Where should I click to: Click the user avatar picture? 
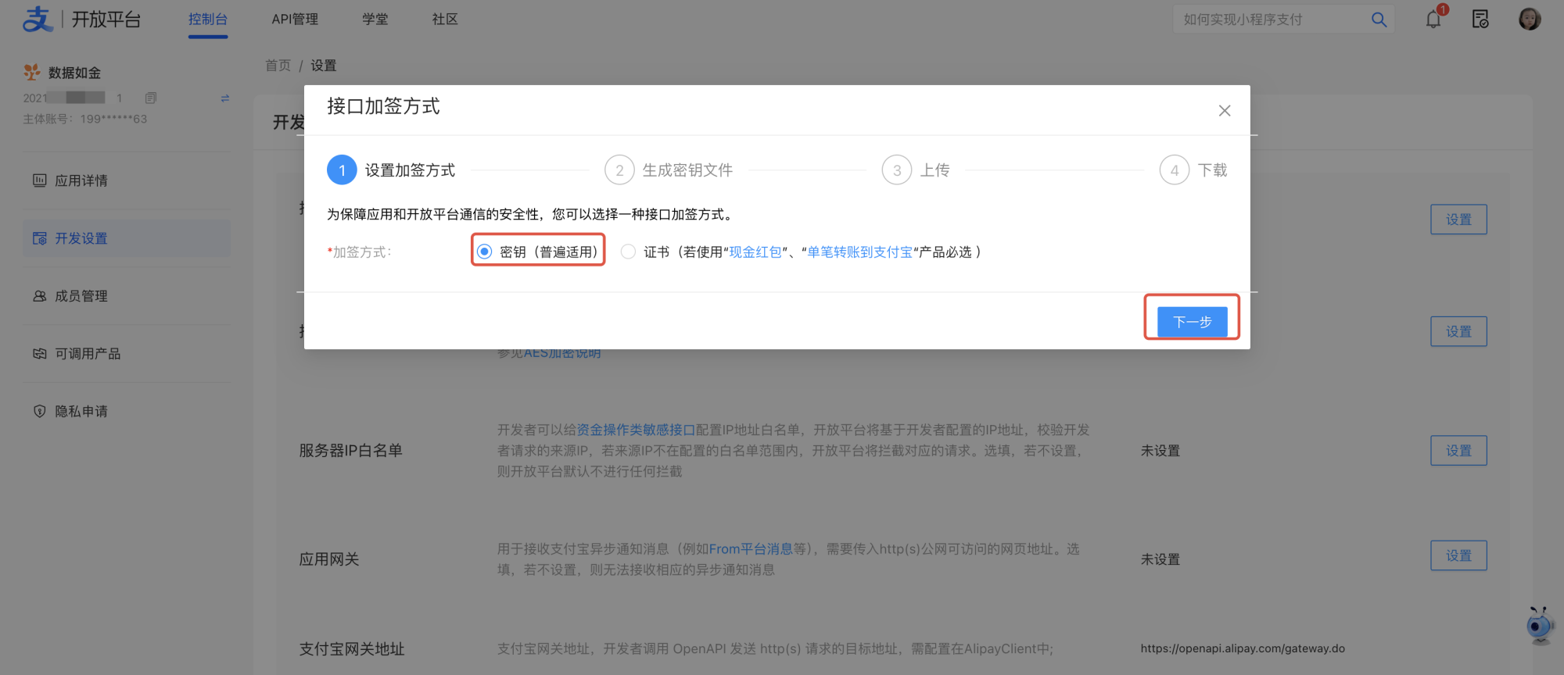coord(1530,20)
